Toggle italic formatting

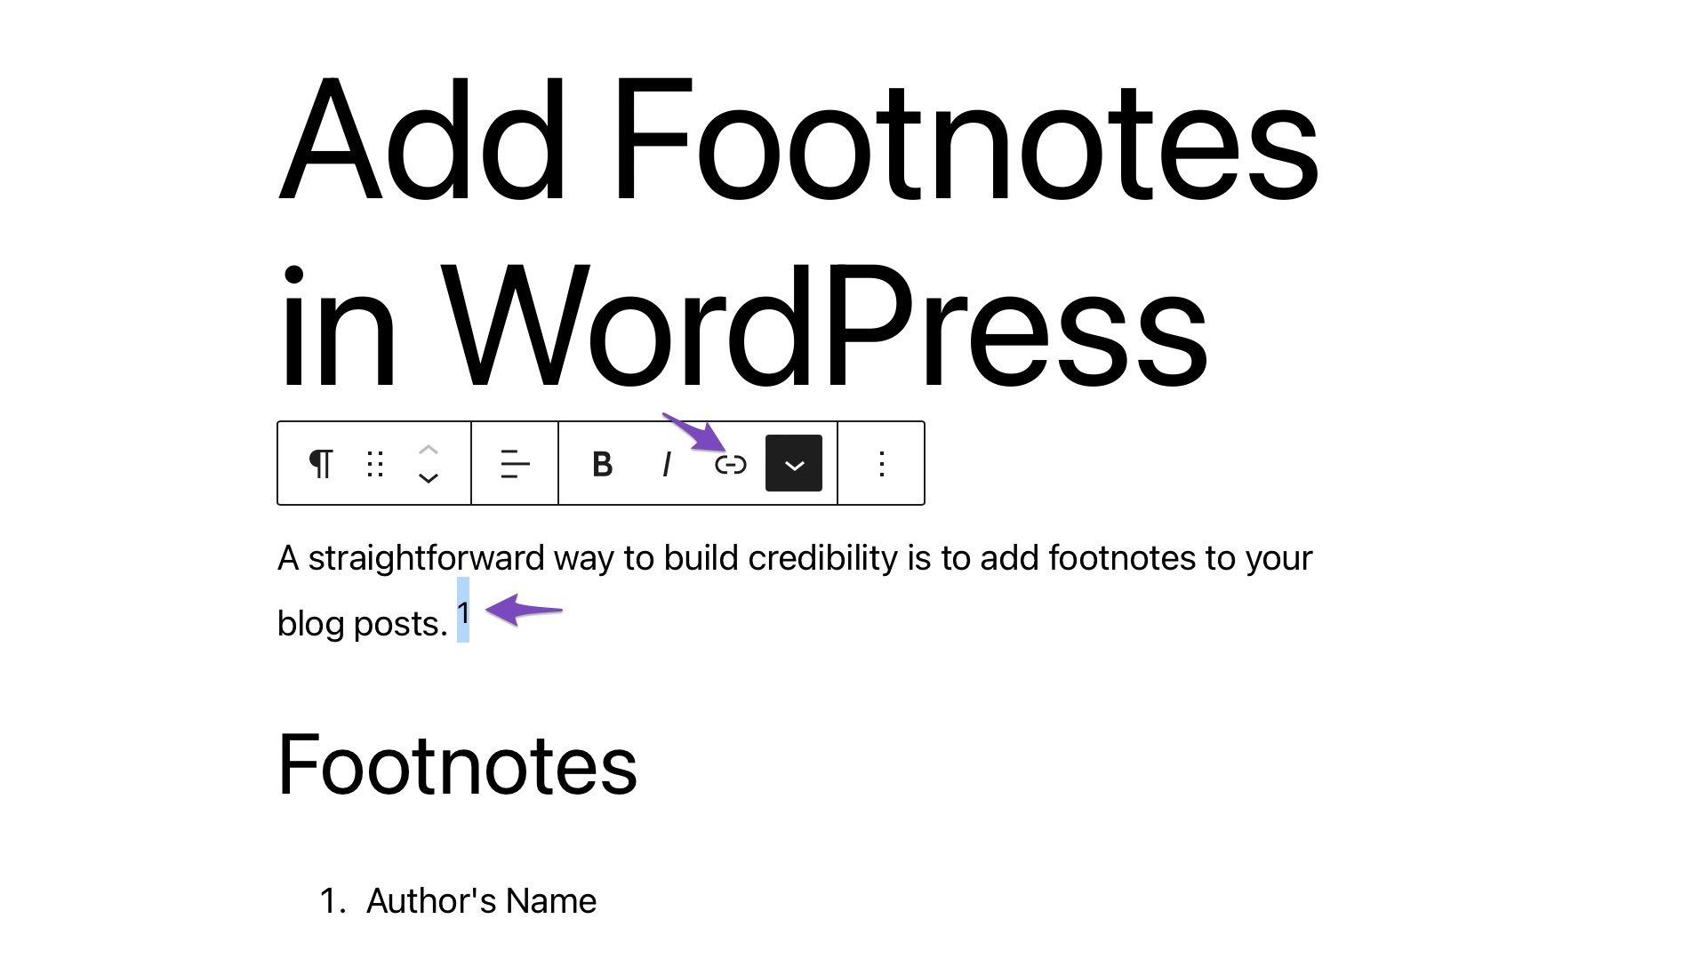[x=667, y=463]
